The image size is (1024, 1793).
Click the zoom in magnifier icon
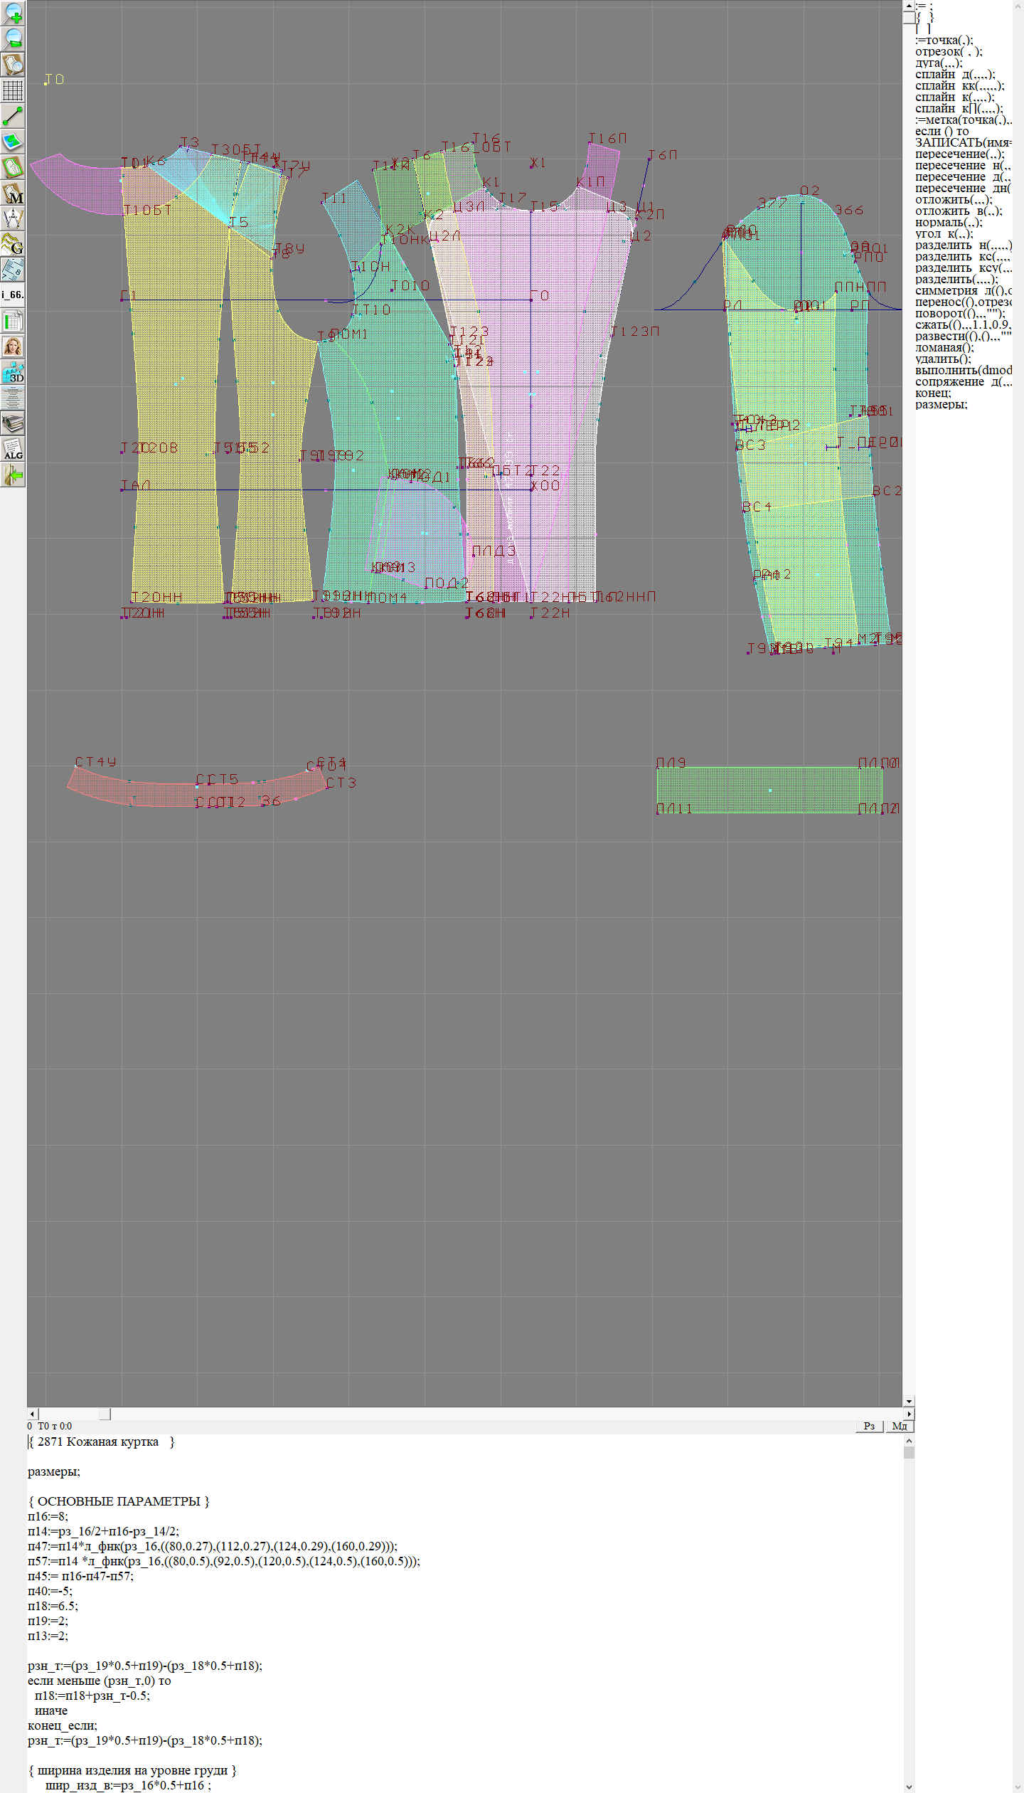click(x=14, y=13)
